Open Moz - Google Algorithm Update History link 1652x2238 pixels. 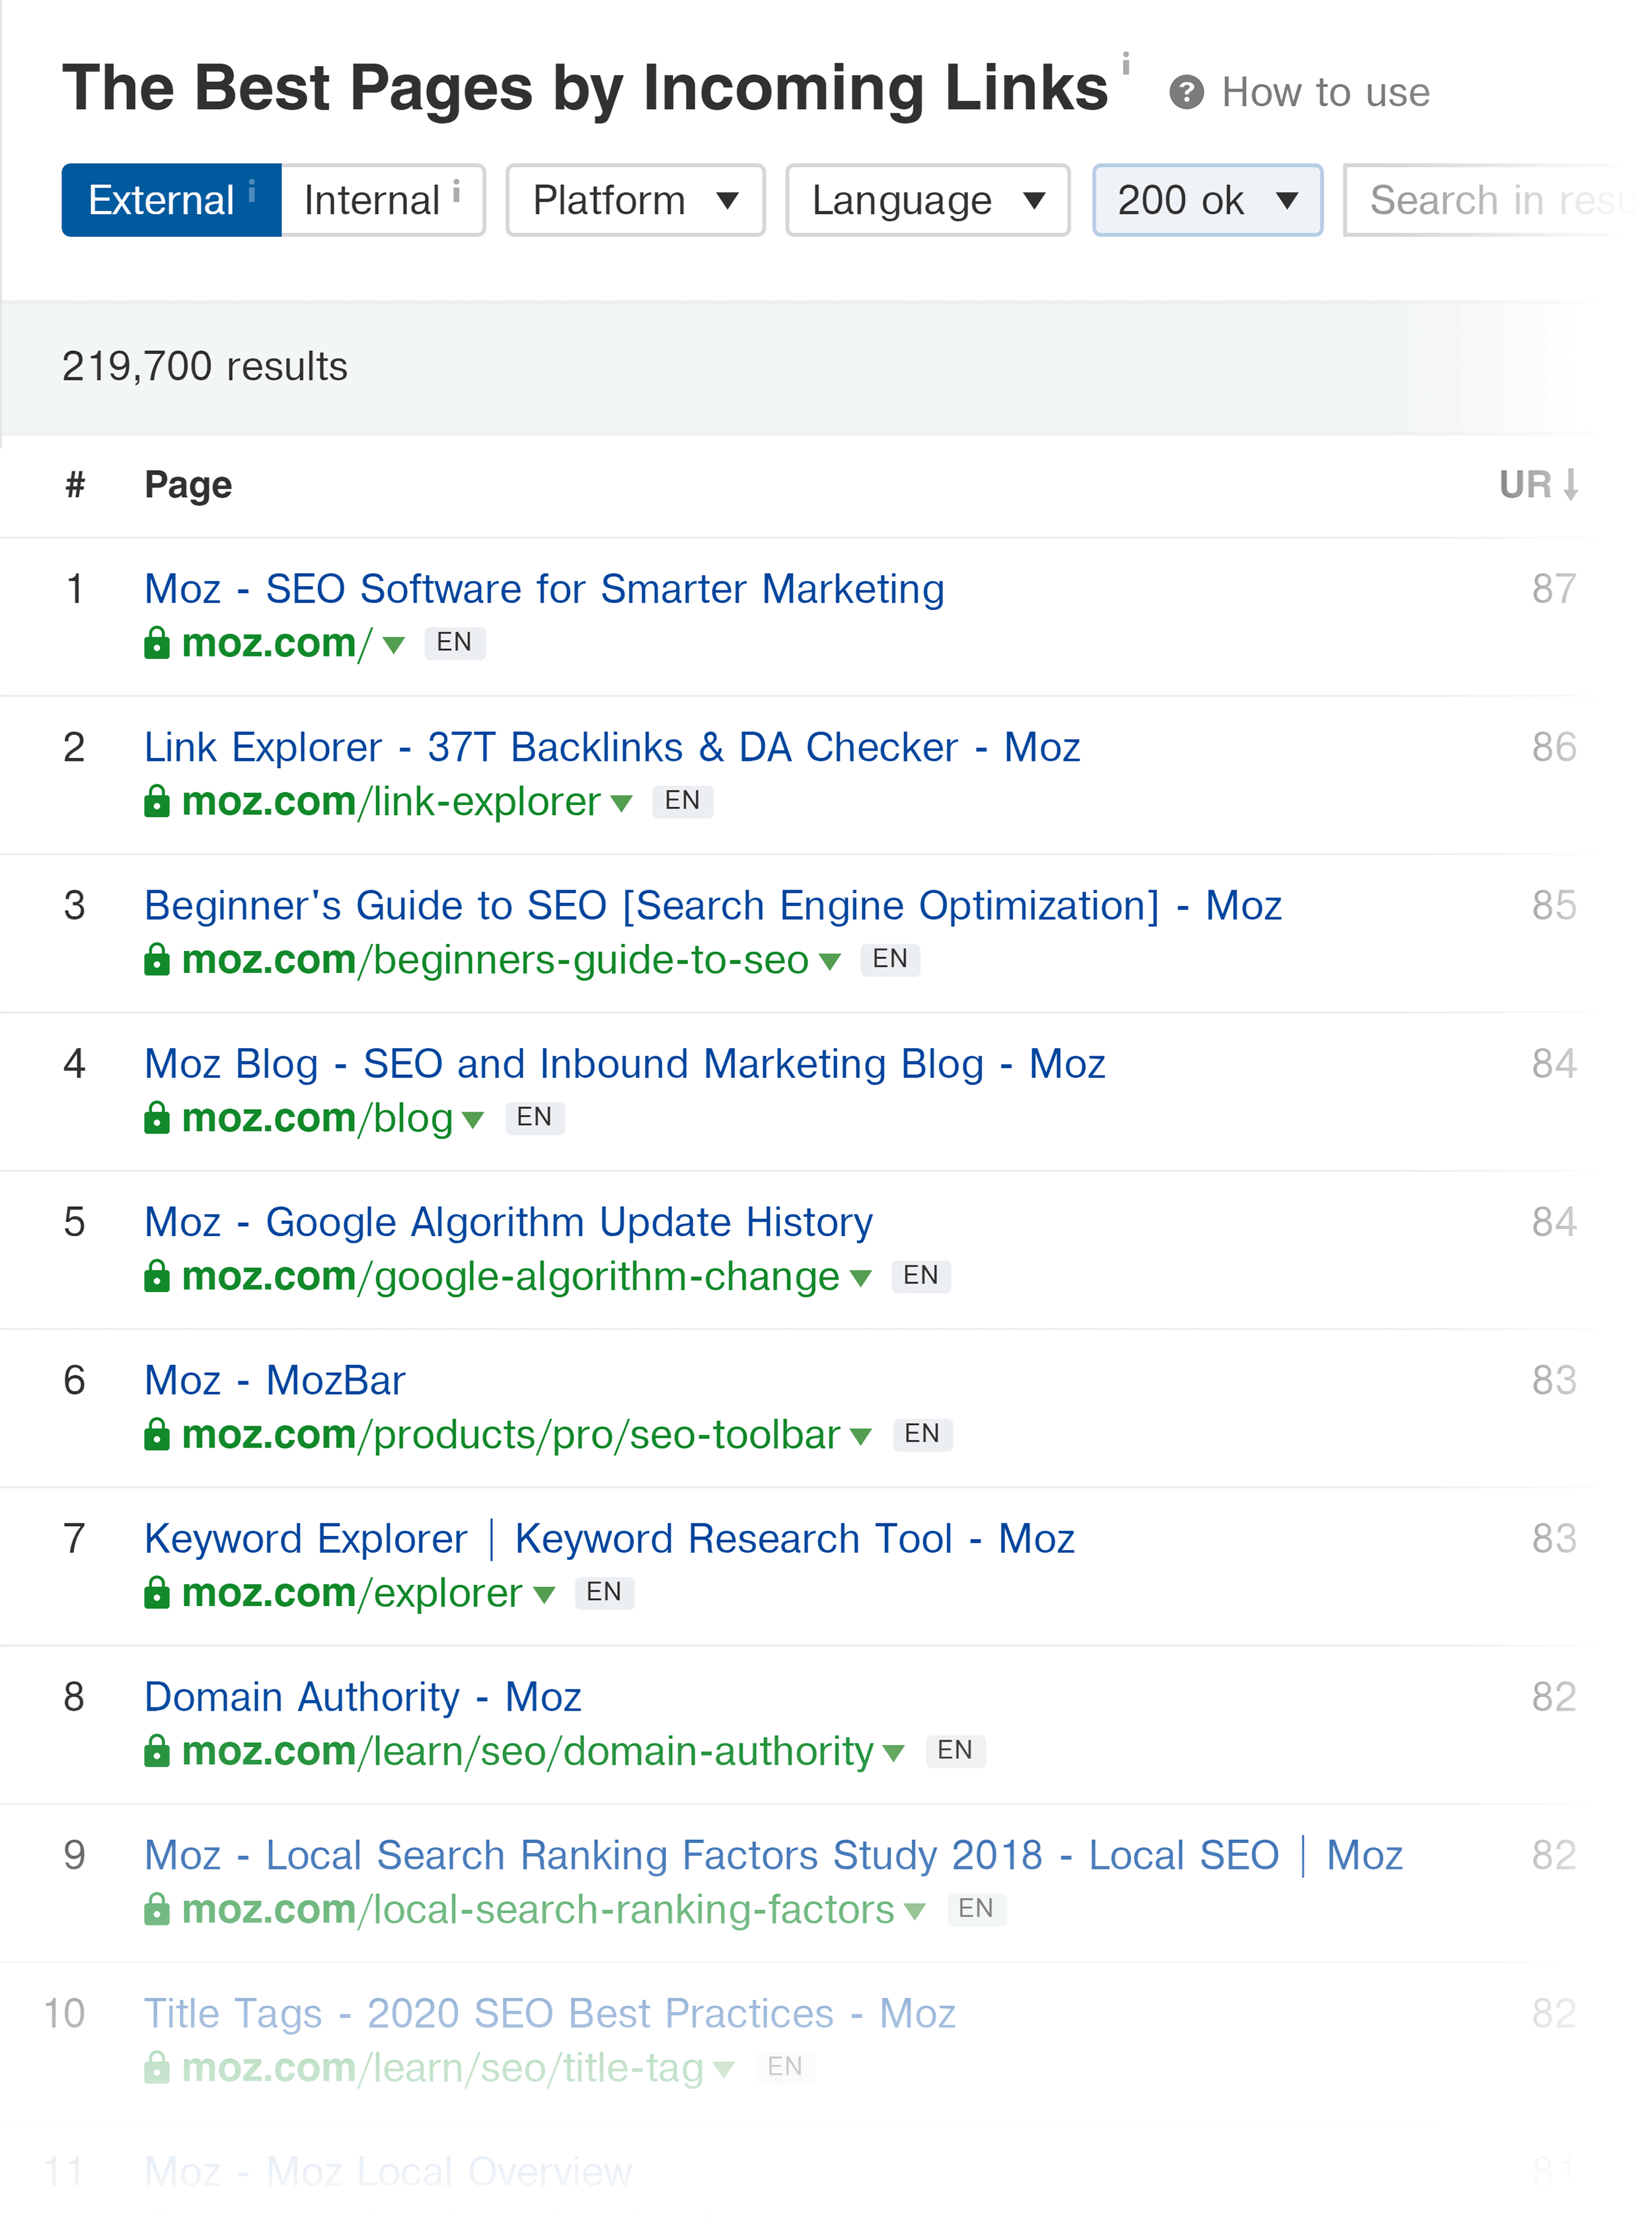pos(509,1222)
